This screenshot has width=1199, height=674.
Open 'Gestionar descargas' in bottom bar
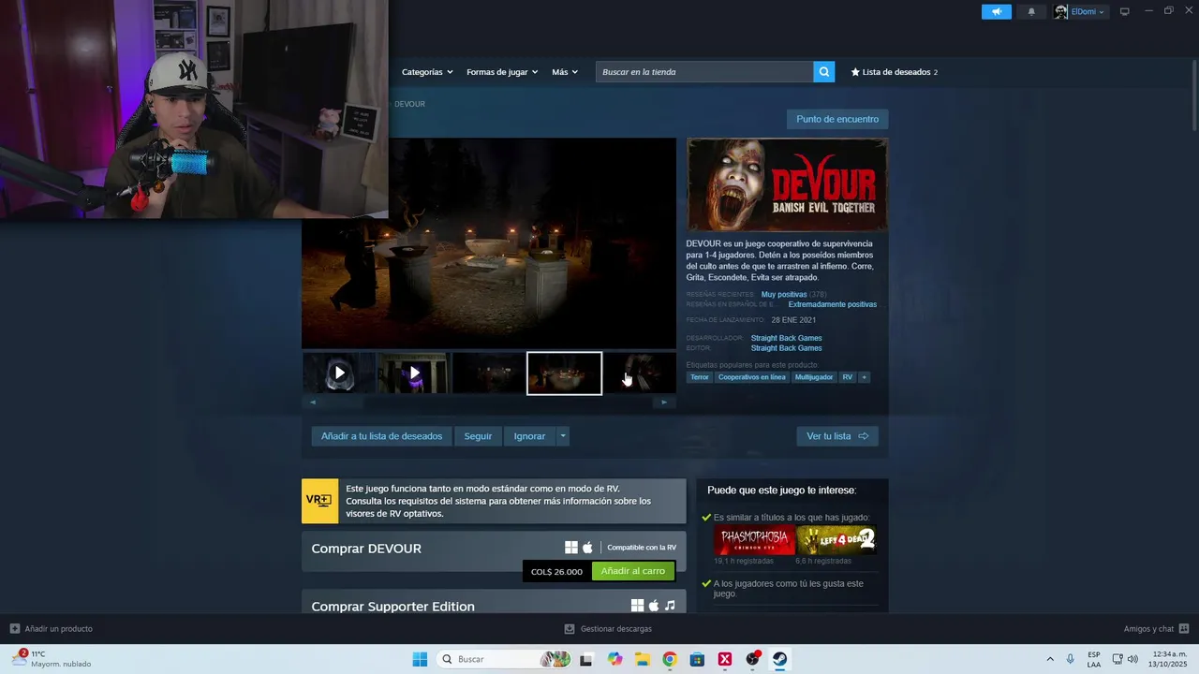click(608, 629)
